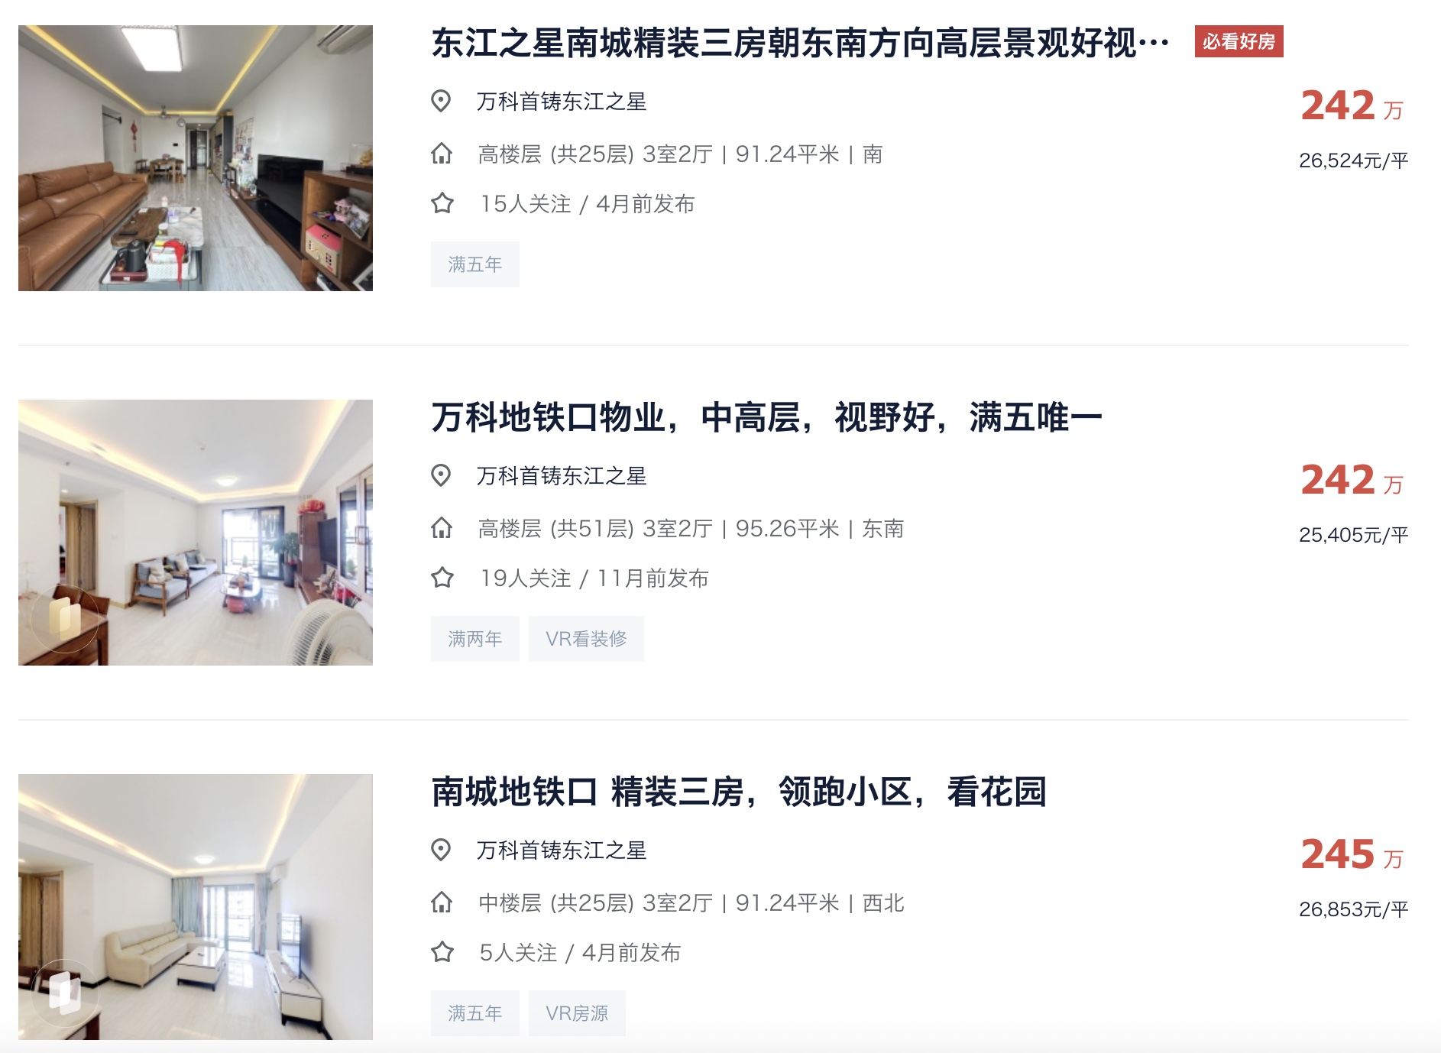
Task: Click the VR看装修 tag
Action: tap(586, 639)
